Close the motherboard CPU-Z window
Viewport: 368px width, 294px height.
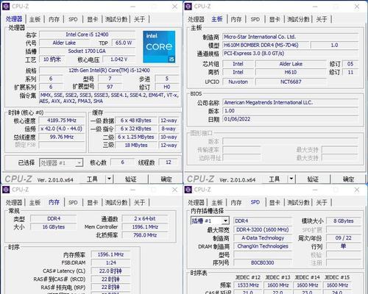click(x=357, y=7)
